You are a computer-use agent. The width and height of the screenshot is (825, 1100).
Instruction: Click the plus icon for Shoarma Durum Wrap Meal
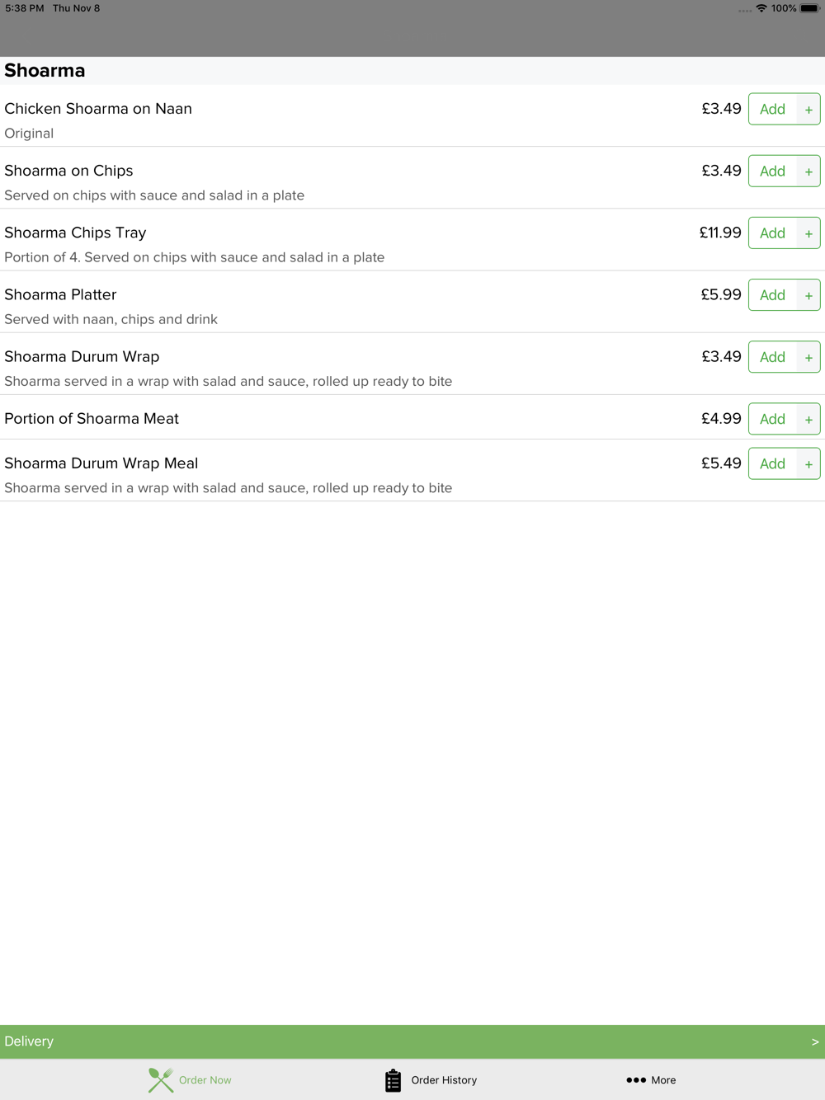808,464
